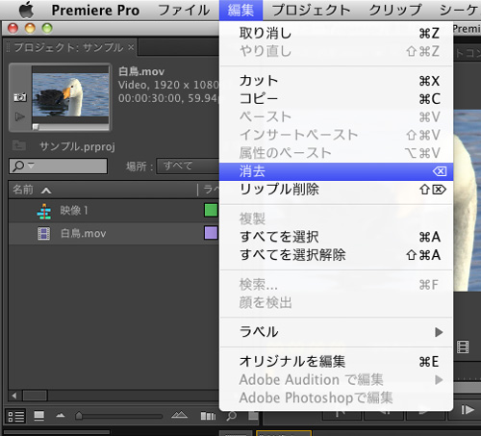Viewport: 481px width, 436px height.
Task: Click the horizontal scrollbar left arrow
Action: [x=14, y=396]
